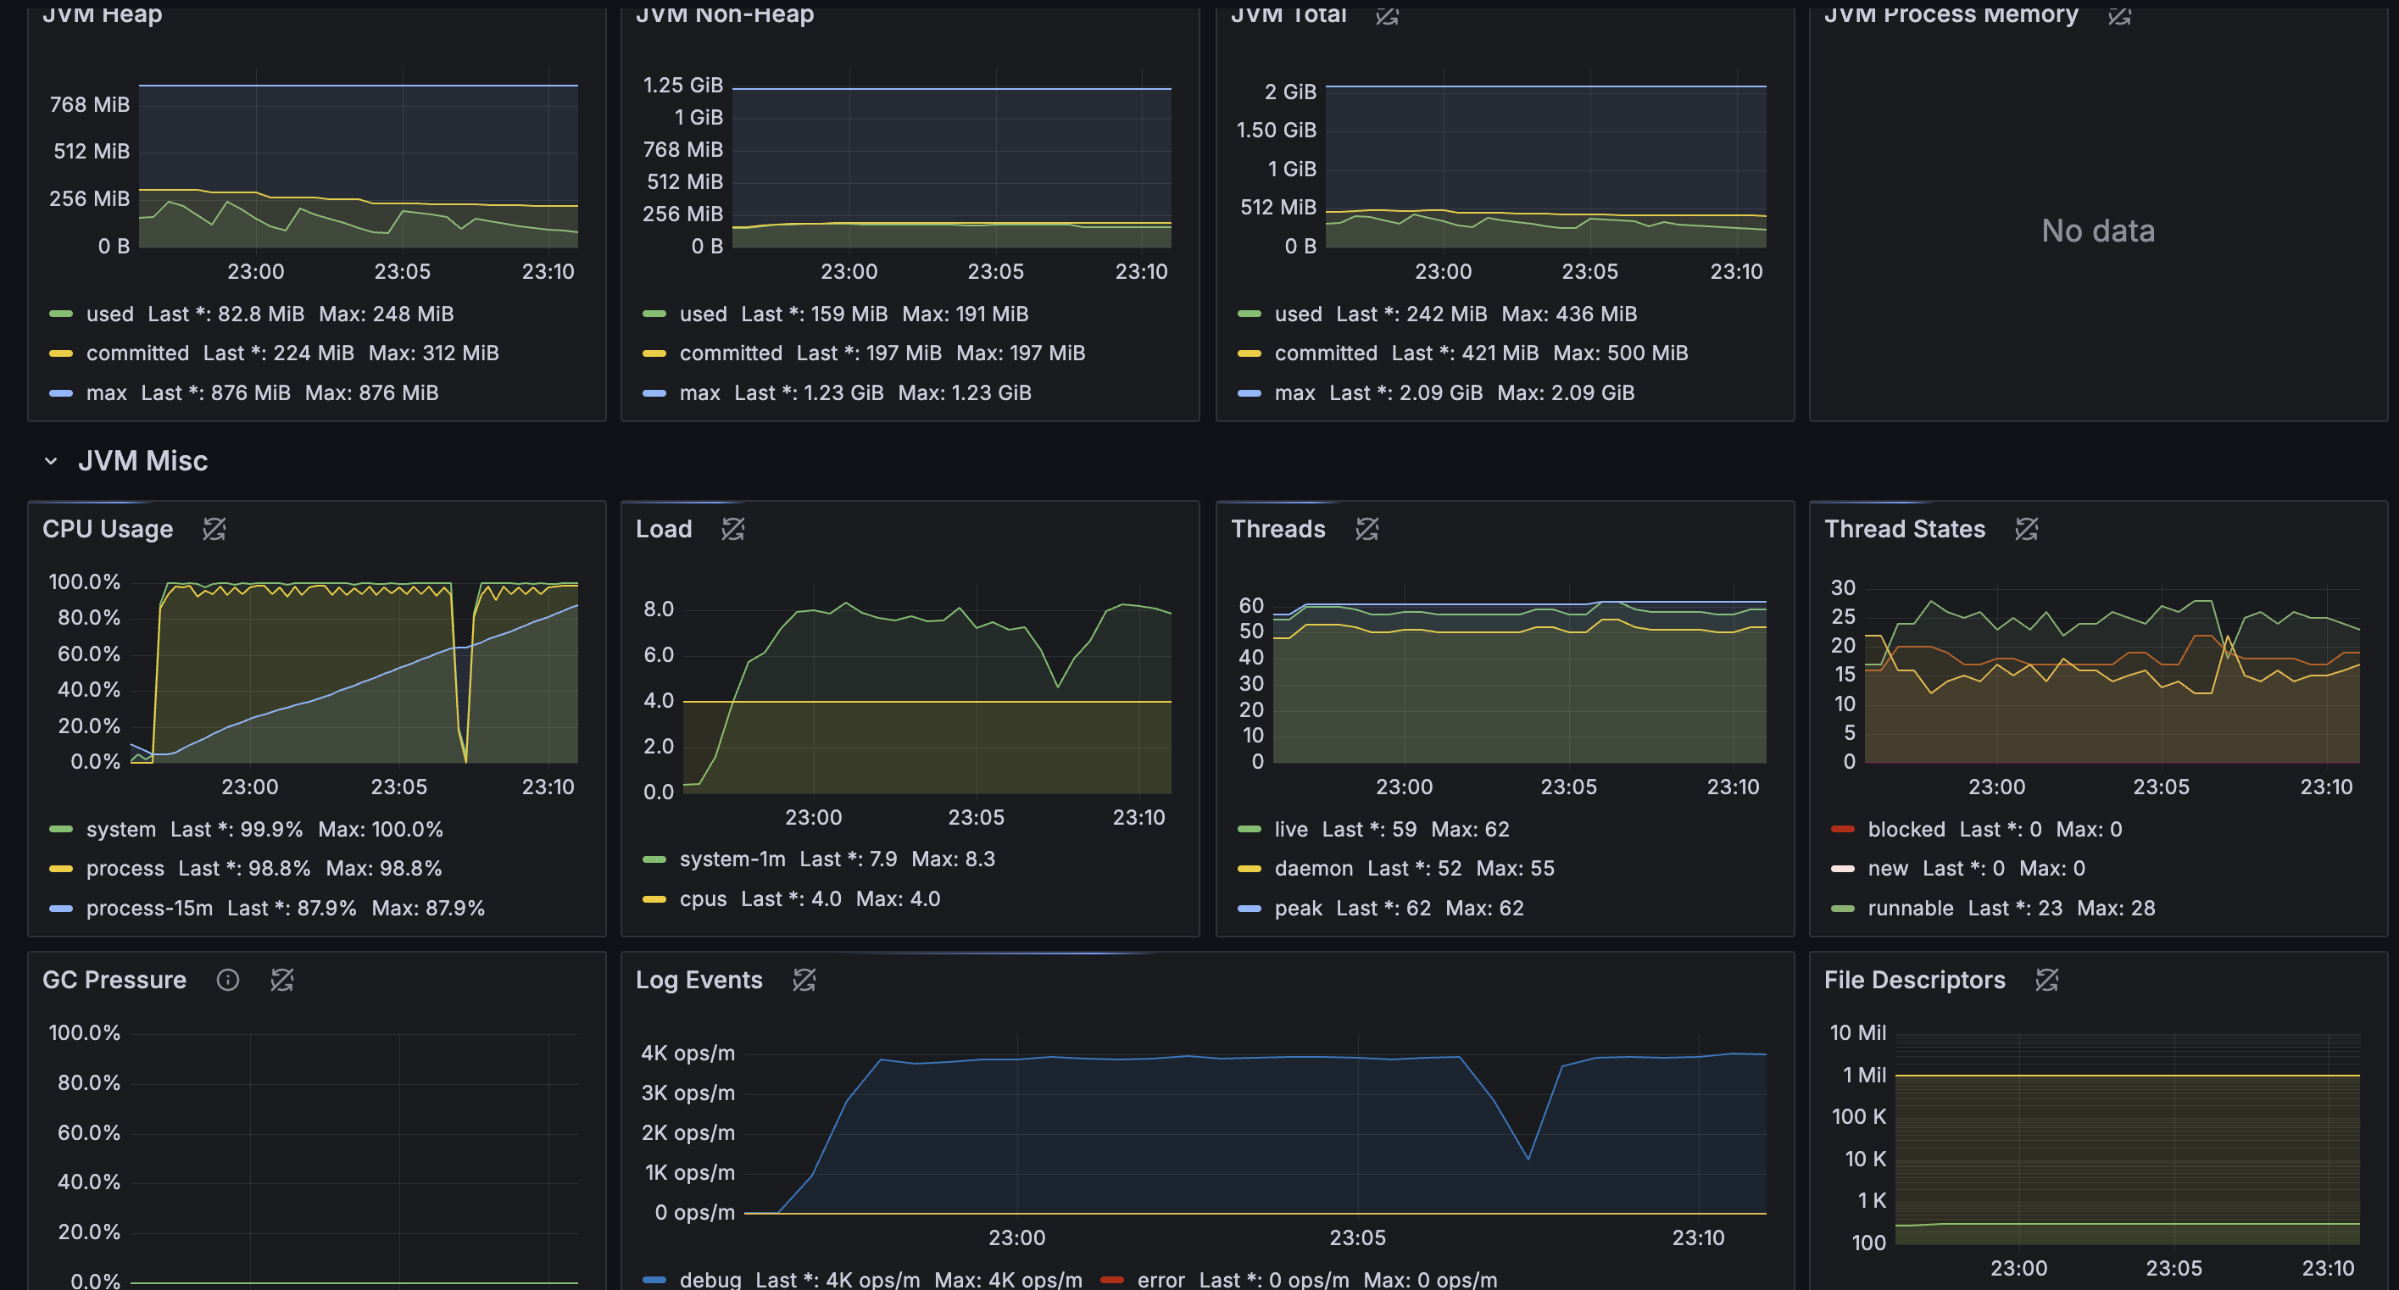Click the icon beside Load panel title
Screen dimensions: 2399x1290
pos(733,529)
